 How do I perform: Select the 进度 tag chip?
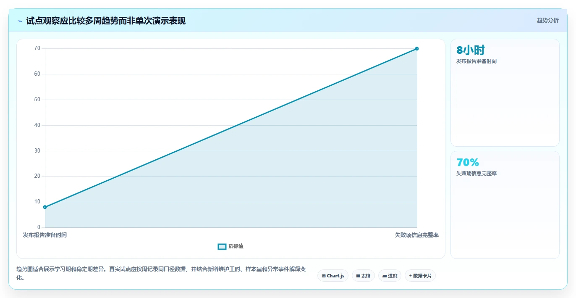tap(390, 276)
